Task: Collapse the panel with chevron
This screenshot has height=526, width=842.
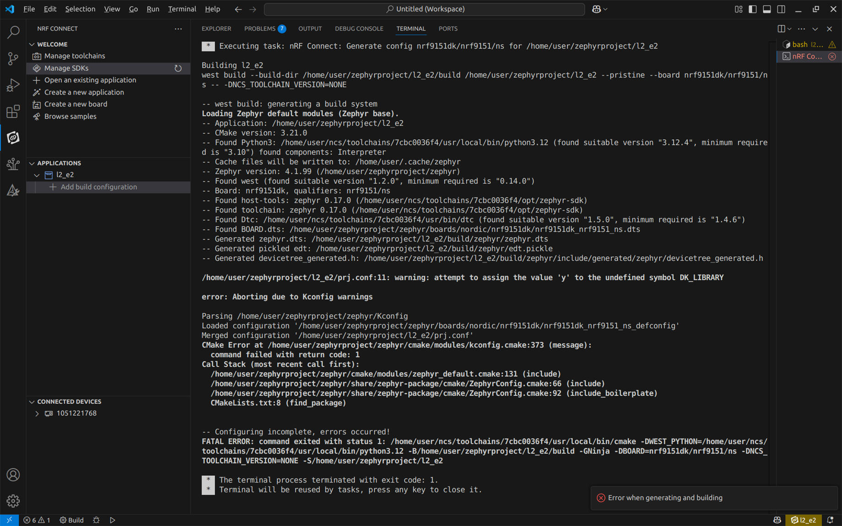Action: coord(815,28)
